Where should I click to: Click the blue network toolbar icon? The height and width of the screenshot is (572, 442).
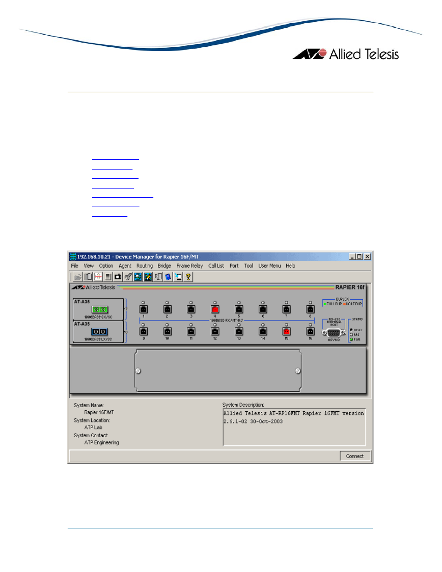point(138,277)
